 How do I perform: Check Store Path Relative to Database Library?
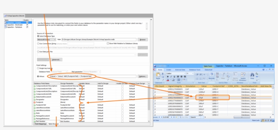click(x=108, y=43)
